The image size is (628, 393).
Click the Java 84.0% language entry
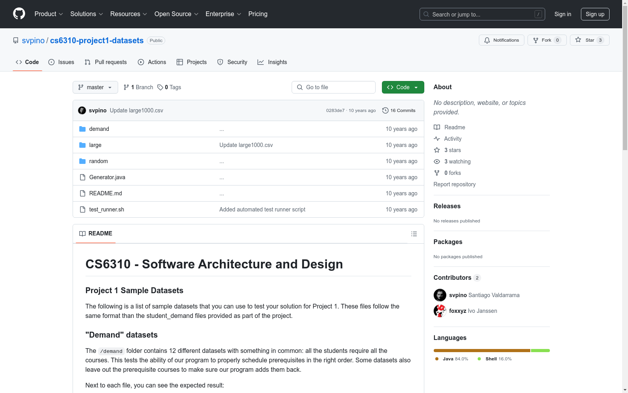click(452, 359)
